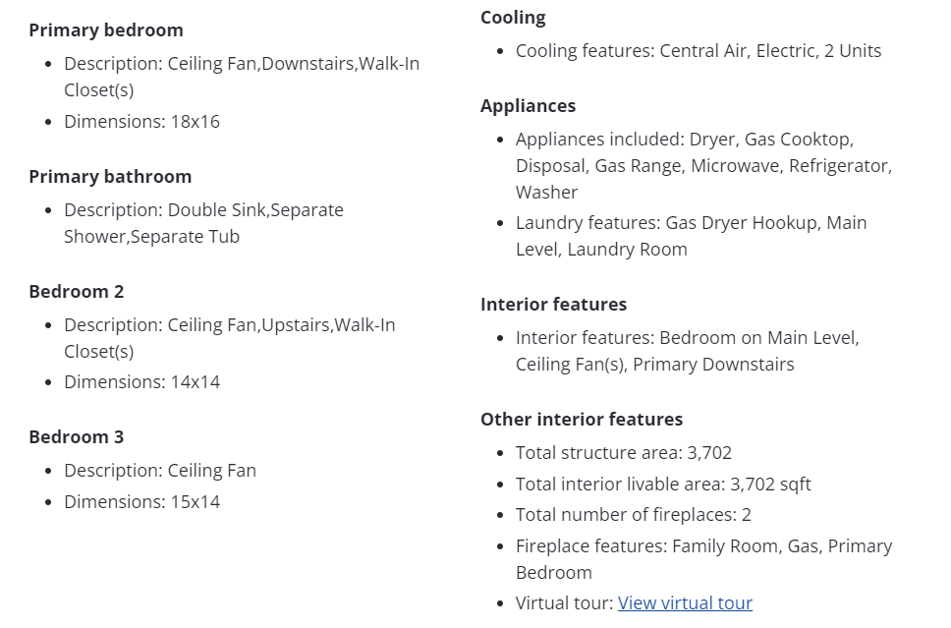Click the Other interior features heading
Image resolution: width=951 pixels, height=628 pixels.
pos(582,420)
